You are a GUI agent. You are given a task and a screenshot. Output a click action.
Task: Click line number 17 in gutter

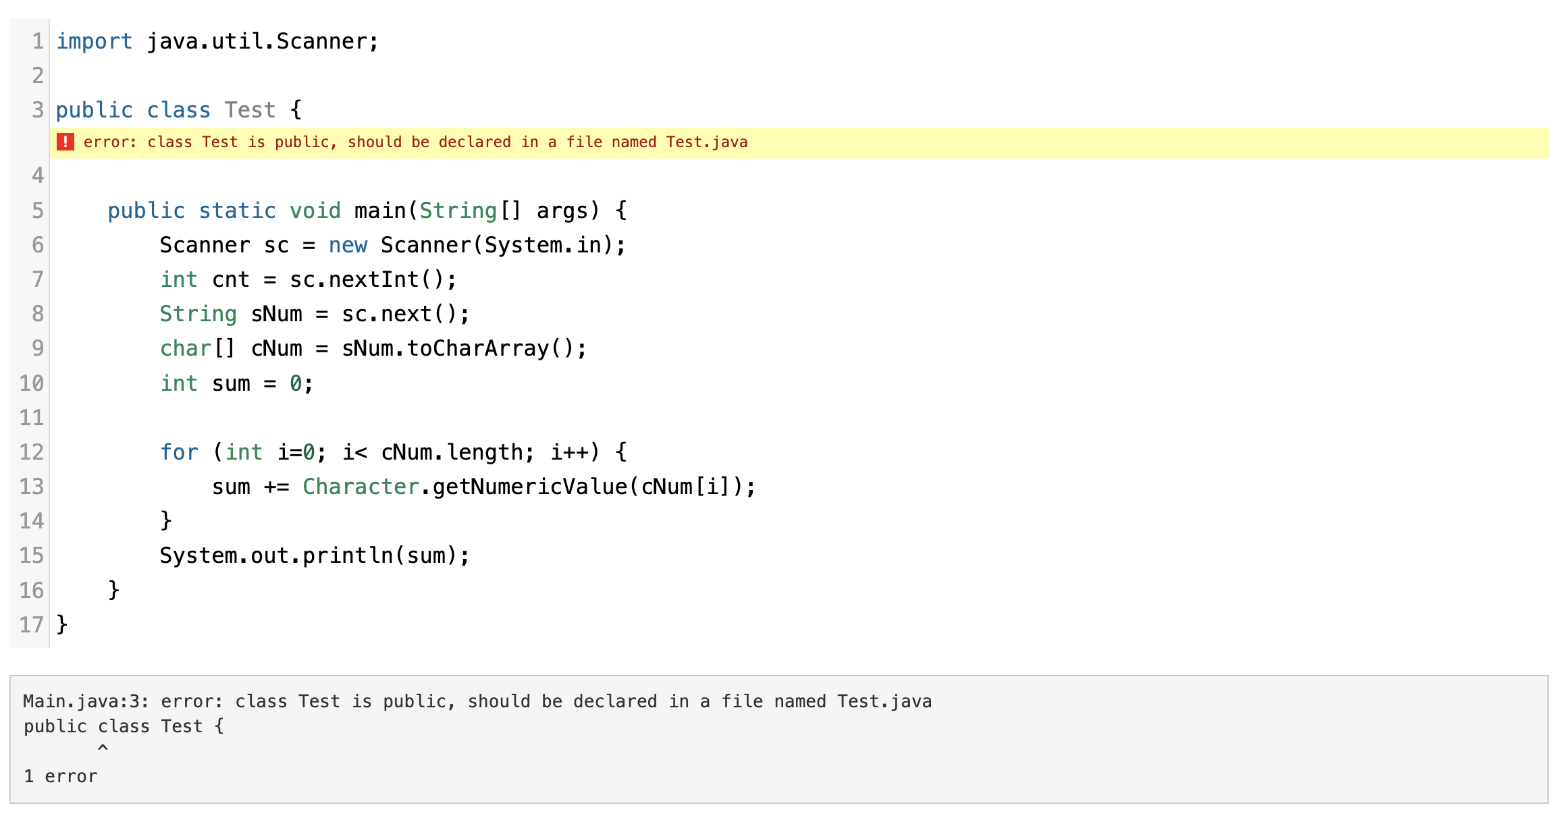coord(31,624)
